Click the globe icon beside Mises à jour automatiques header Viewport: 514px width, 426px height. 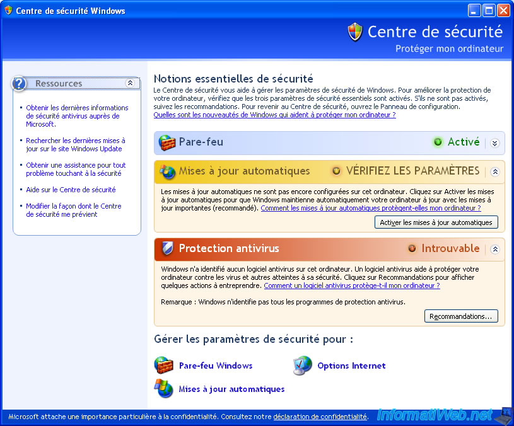coord(167,171)
